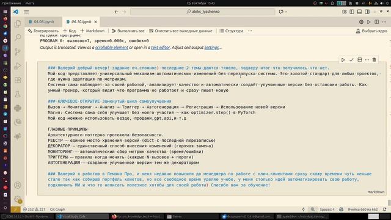
Task: Open the Структура outline button
Action: click(232, 31)
